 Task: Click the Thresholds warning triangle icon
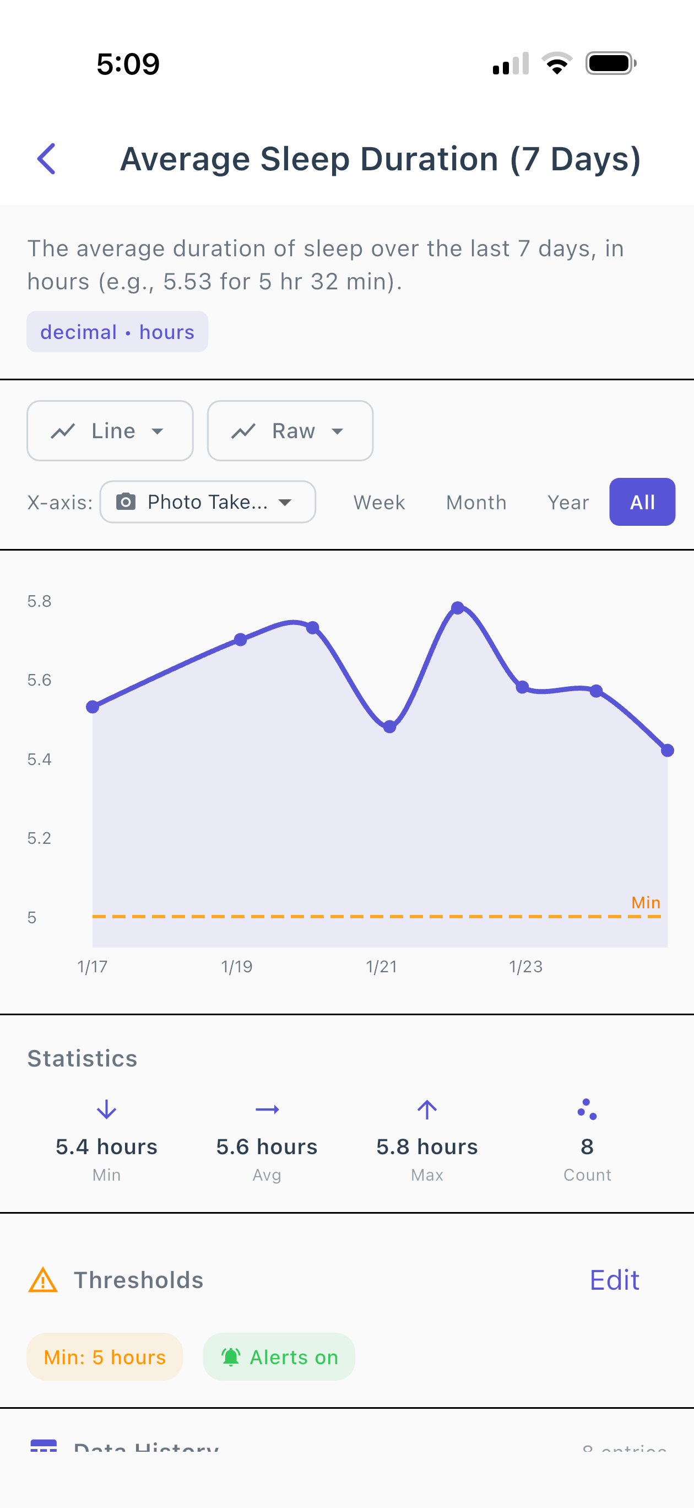click(43, 1280)
